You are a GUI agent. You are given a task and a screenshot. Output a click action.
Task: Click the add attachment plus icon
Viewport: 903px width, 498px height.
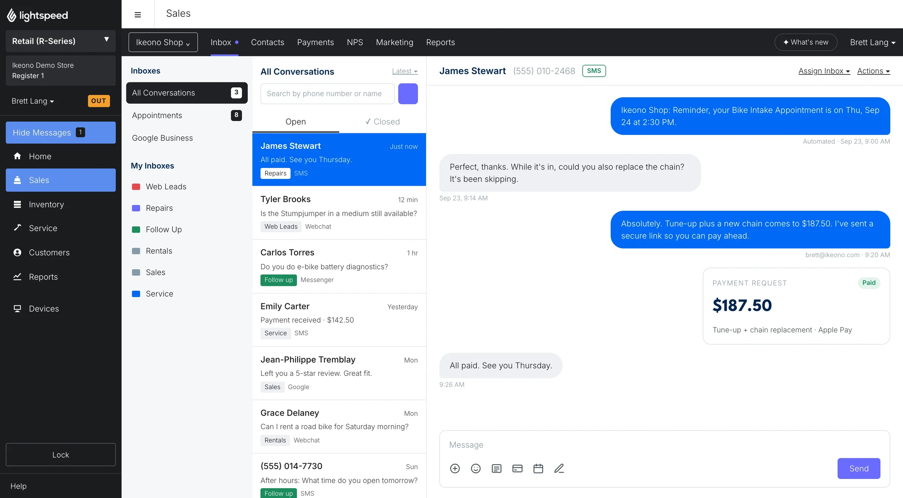click(x=455, y=468)
